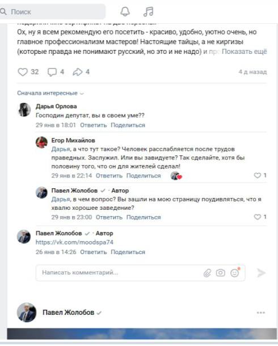Add a photo using the camera icon

(220, 273)
